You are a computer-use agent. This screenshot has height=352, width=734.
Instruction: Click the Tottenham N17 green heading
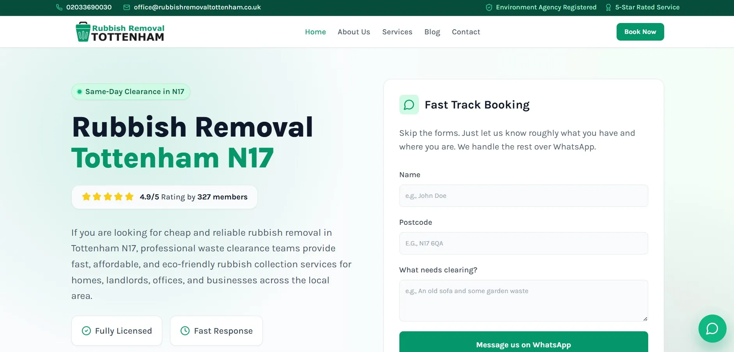click(172, 158)
